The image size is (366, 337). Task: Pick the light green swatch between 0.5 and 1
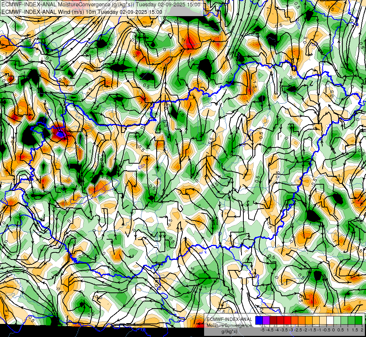[344, 321]
